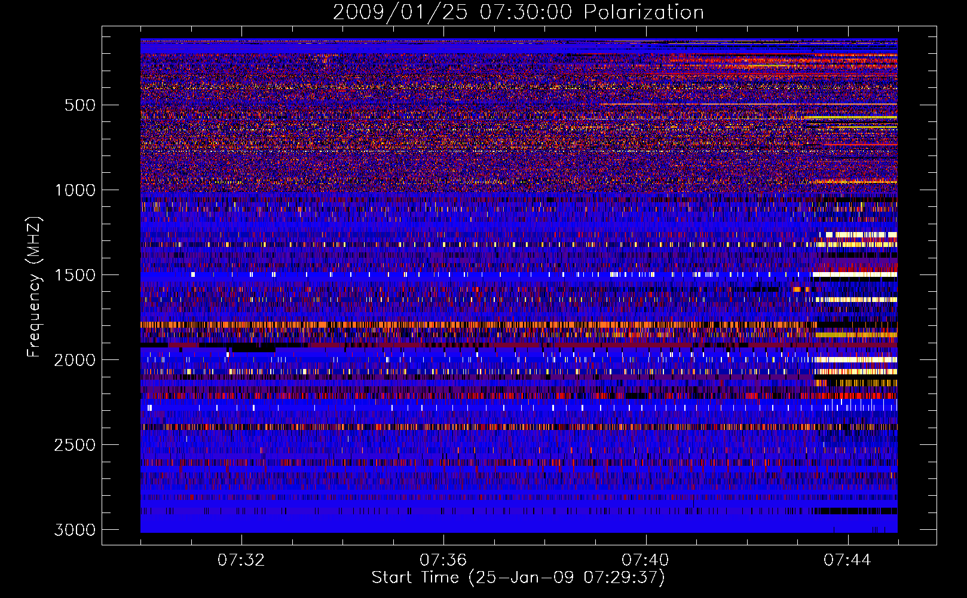
Task: Select the 2000 frequency axis label
Action: tap(75, 360)
